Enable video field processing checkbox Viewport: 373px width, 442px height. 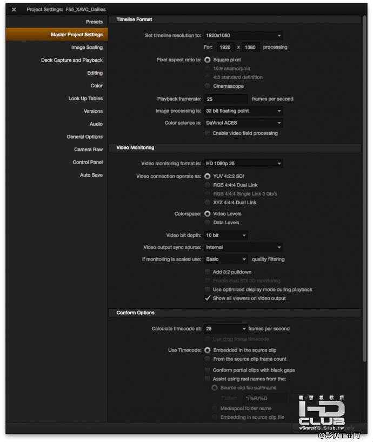(x=208, y=133)
